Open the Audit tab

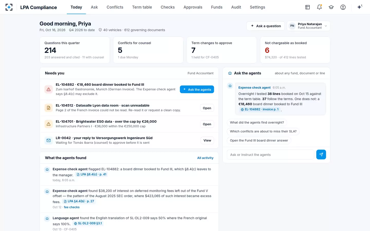click(x=236, y=7)
